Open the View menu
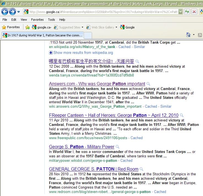 24,20
